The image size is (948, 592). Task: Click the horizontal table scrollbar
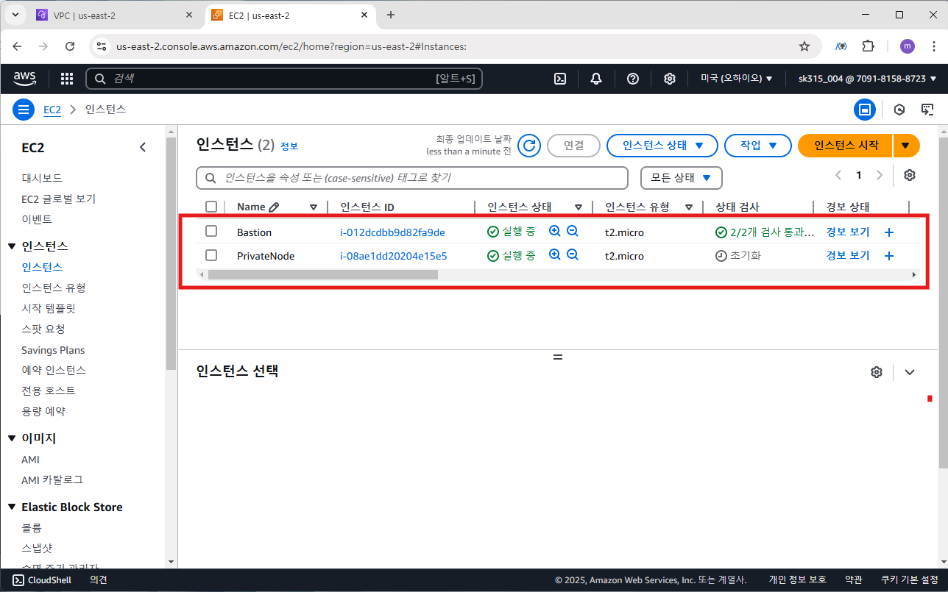(323, 274)
